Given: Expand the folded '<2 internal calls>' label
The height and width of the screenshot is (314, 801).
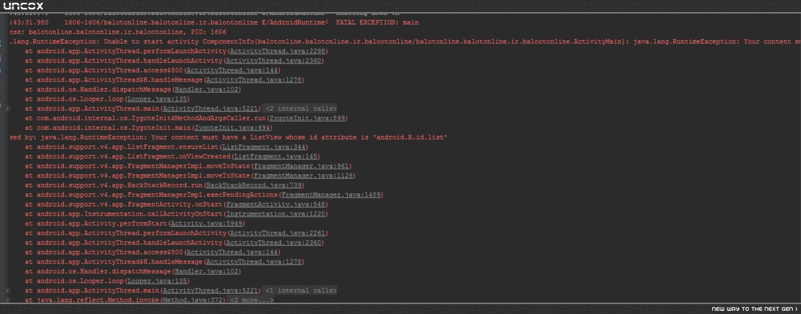Looking at the screenshot, I should click(x=301, y=109).
